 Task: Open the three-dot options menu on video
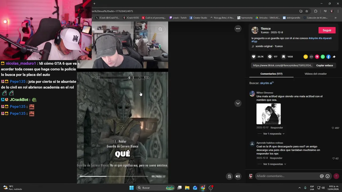tap(238, 29)
